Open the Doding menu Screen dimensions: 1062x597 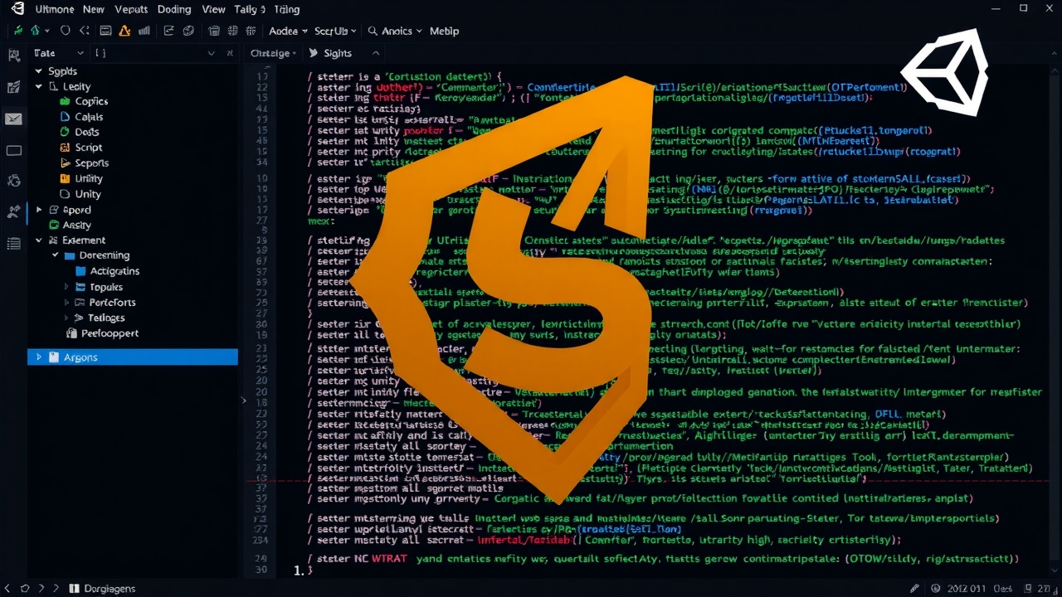(173, 9)
